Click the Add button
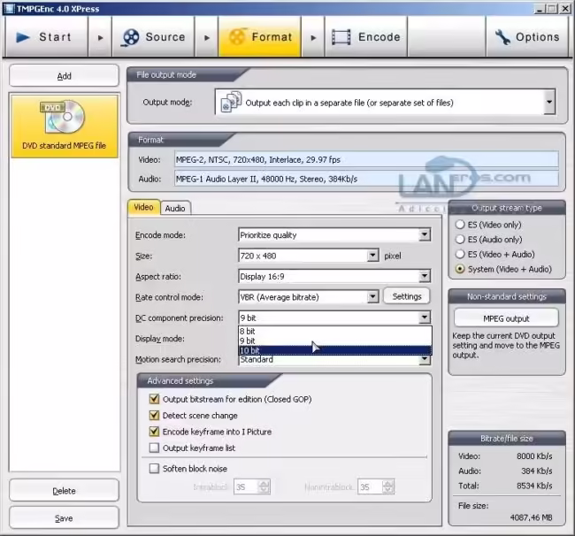 pyautogui.click(x=65, y=76)
